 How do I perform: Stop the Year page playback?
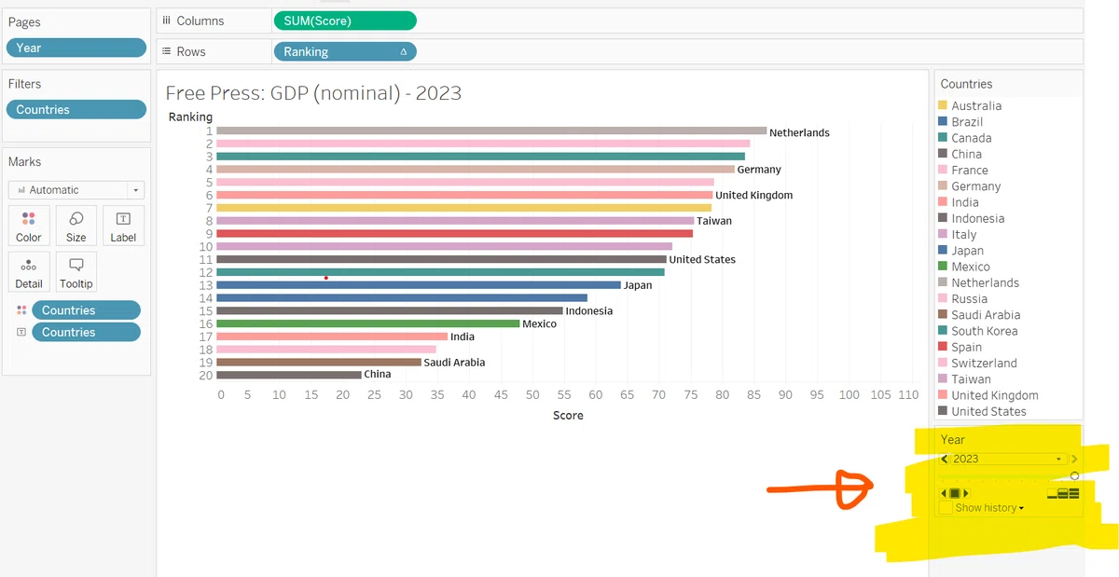click(955, 493)
